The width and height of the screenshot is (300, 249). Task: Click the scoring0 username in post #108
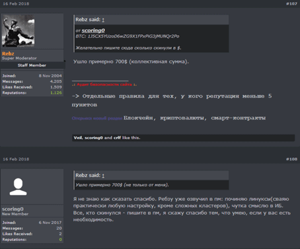(x=13, y=209)
